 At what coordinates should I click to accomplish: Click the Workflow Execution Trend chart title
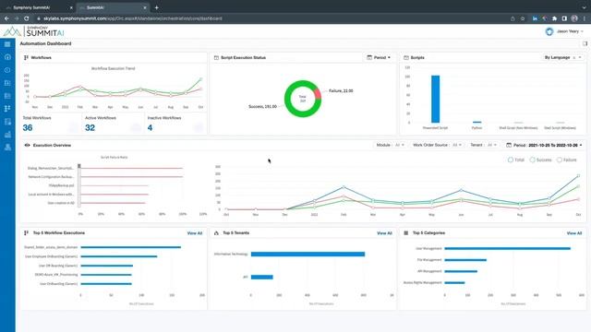coord(113,68)
